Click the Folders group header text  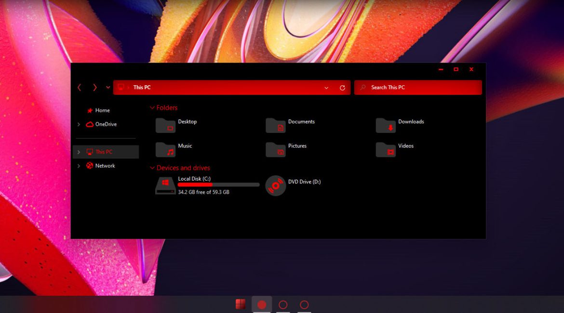click(x=167, y=108)
